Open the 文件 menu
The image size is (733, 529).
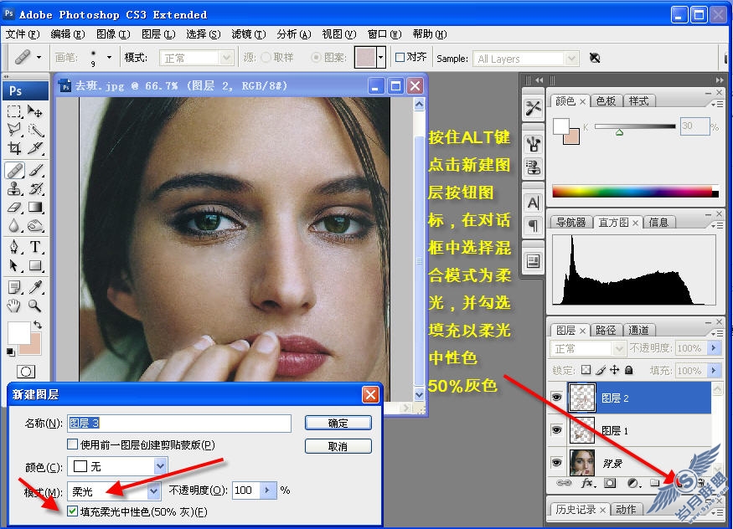click(22, 34)
